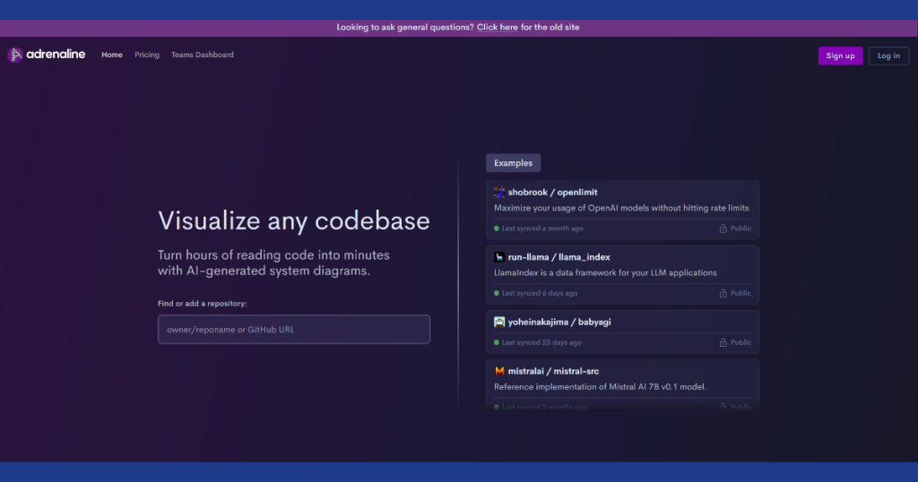
Task: Select the Examples tab
Action: tap(513, 163)
